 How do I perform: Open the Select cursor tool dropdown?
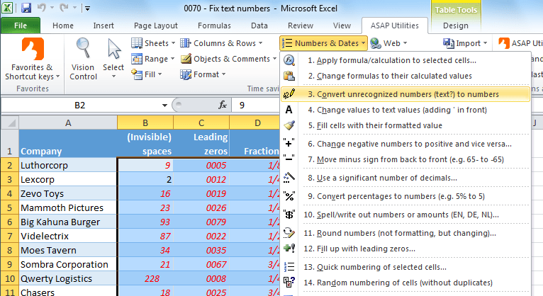point(113,59)
